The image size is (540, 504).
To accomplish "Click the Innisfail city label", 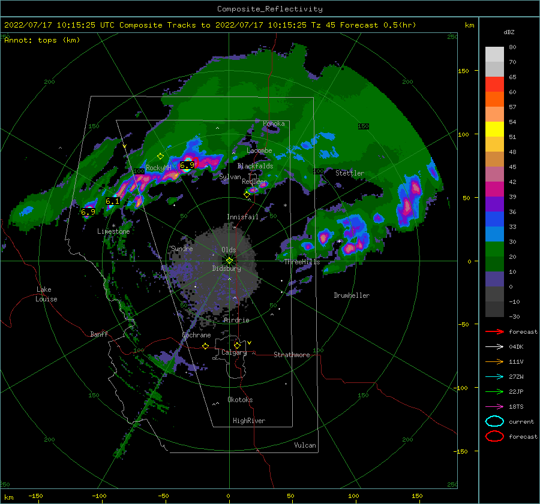I will [x=242, y=217].
